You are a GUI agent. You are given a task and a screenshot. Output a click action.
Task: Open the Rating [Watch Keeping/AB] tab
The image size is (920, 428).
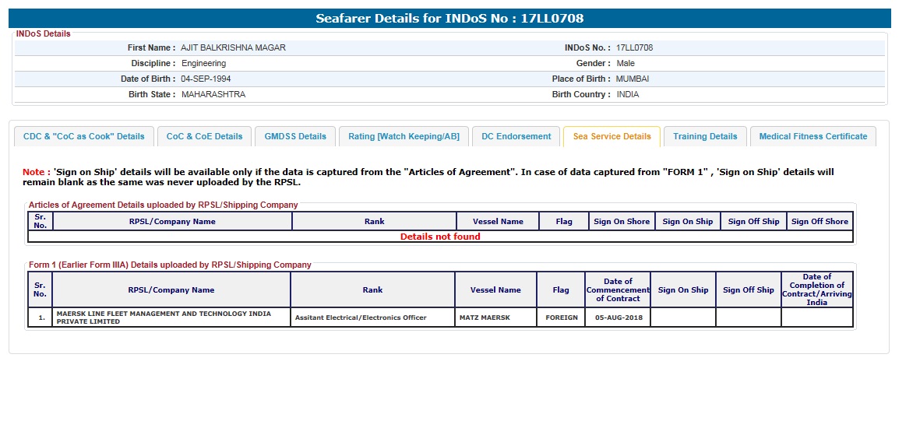click(x=404, y=136)
